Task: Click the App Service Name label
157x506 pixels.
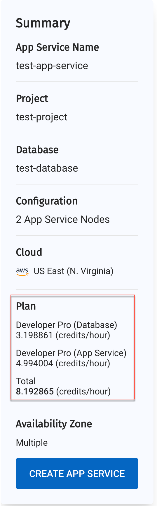Action: (57, 47)
